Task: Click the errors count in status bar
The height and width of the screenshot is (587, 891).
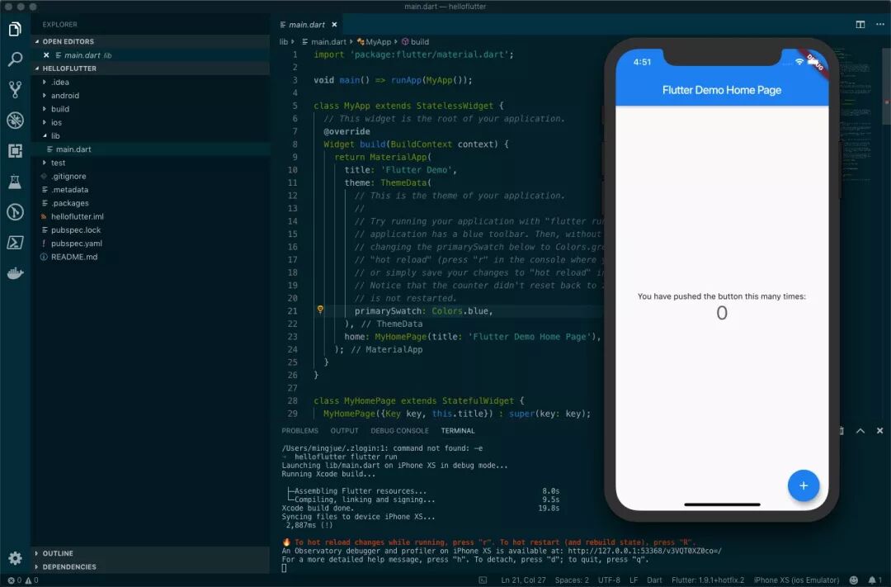Action: click(x=14, y=580)
